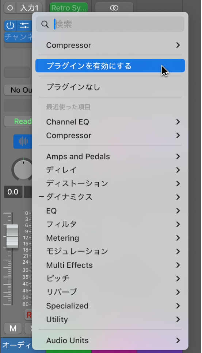Click the search magnifying glass icon
202x353 pixels.
(x=45, y=24)
